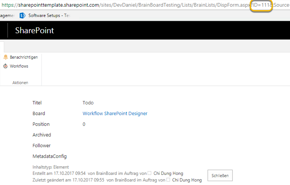Click the Aktionen group label
Screen dimensions: 290x185
(20, 83)
